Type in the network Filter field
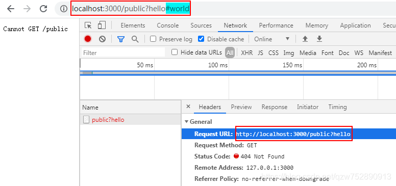Image resolution: width=396 pixels, height=186 pixels. pos(123,52)
